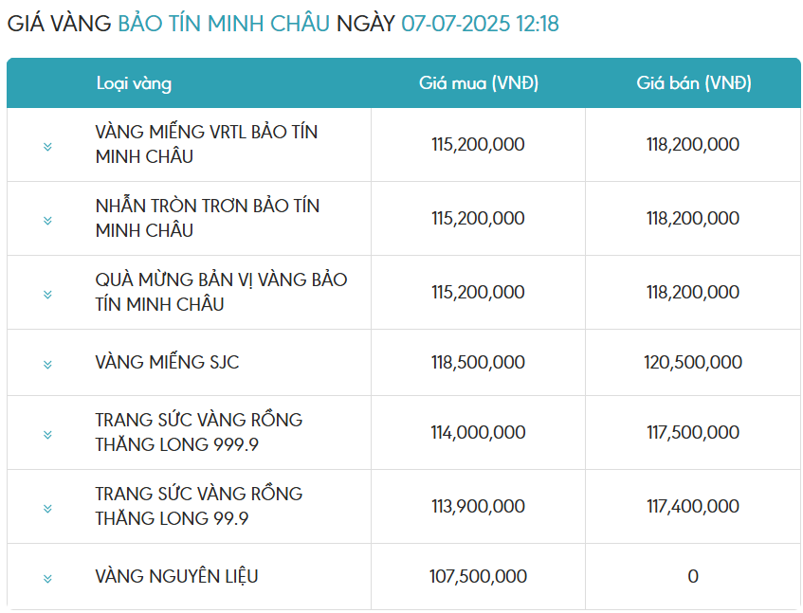Expand the QUÀ MỪNG BẢN VỊ row chevron
803x613 pixels.
47,295
